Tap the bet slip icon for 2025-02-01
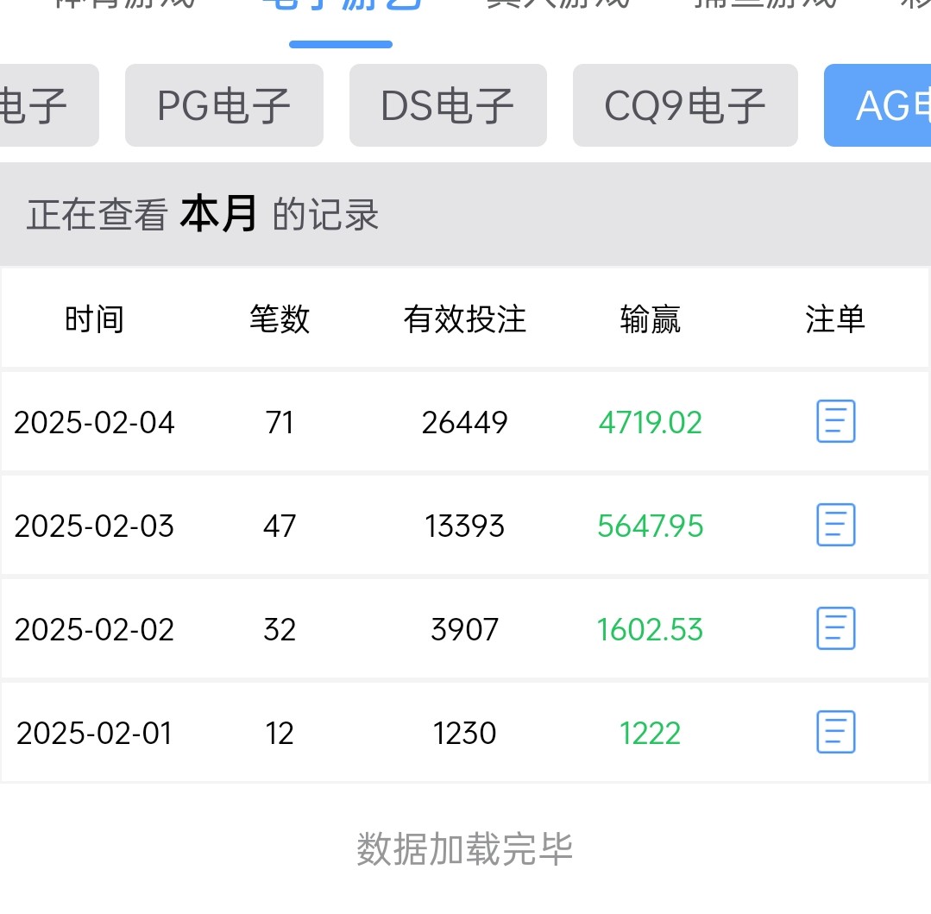931x914 pixels. 835,733
